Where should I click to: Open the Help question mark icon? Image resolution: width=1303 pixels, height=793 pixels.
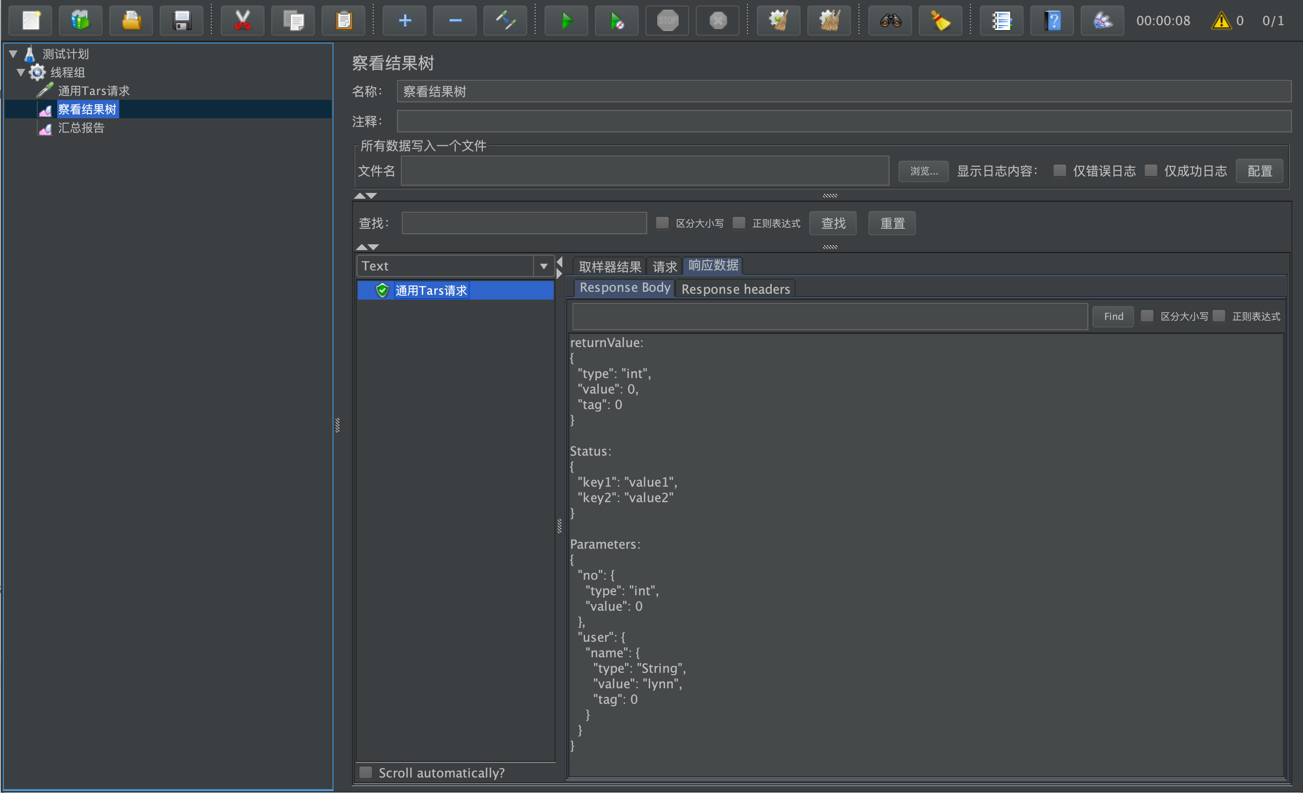tap(1052, 21)
